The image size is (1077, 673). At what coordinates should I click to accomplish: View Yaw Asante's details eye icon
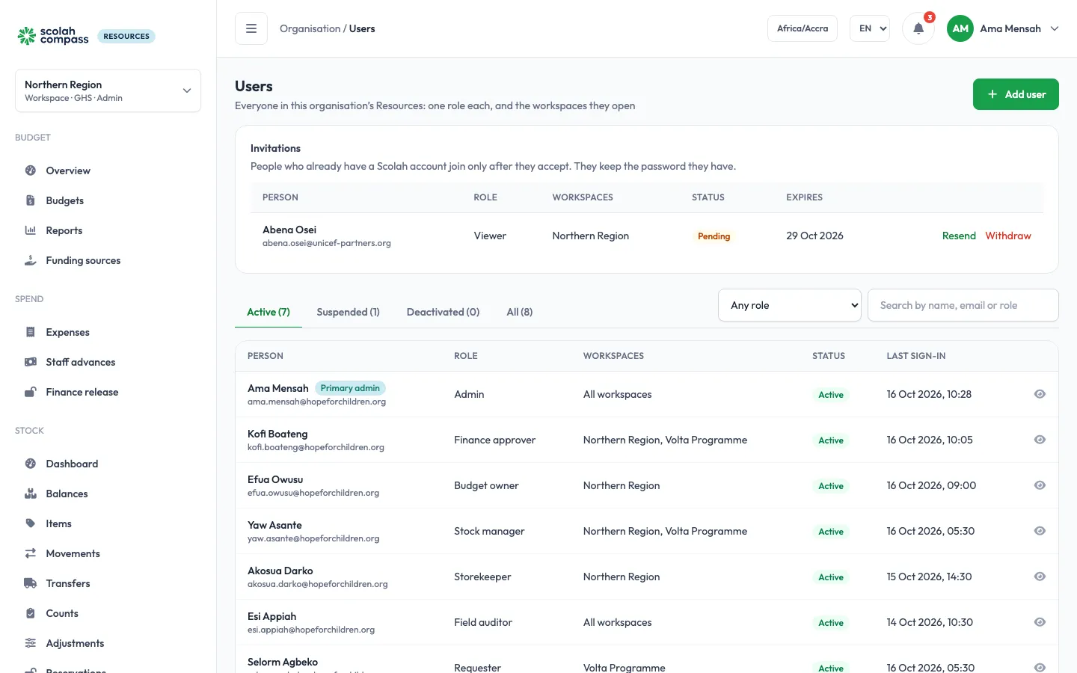[x=1040, y=531]
